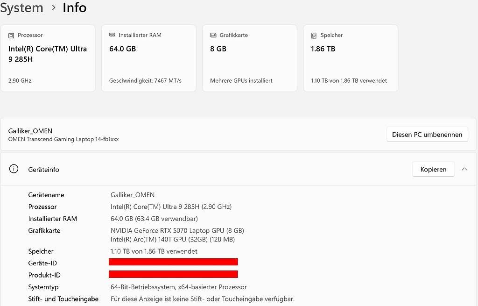Select 'NVIDIA GeForce RTX 5070 Laptop GPU (8 GB)'
Viewport: 478px width, 306px height.
[177, 230]
